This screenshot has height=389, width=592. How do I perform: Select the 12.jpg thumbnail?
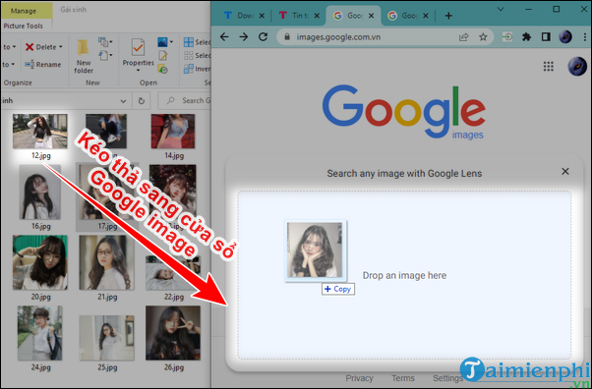pos(40,131)
